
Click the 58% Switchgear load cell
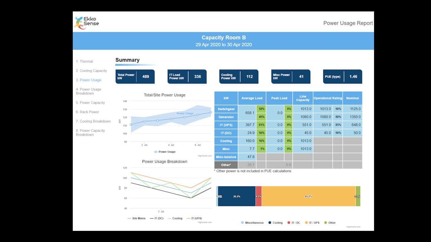pyautogui.click(x=261, y=109)
